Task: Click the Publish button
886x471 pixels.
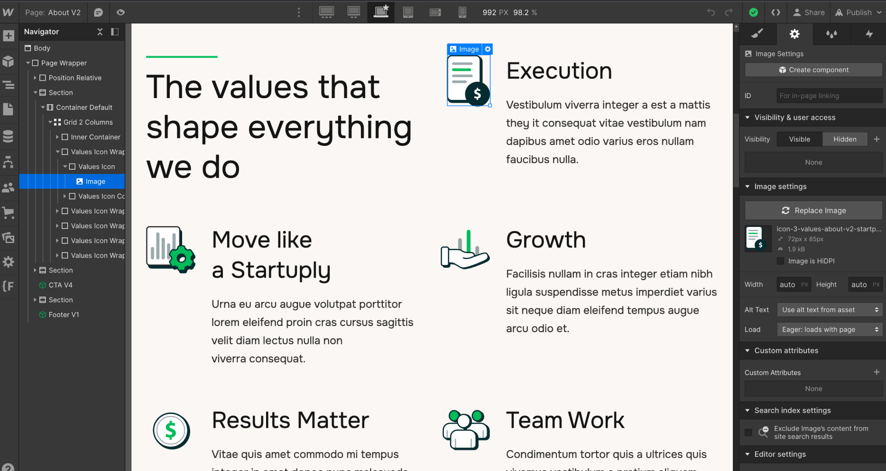Action: (858, 12)
